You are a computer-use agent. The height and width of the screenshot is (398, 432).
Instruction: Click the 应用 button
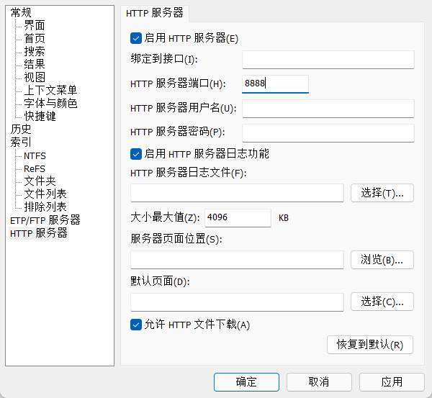392,381
